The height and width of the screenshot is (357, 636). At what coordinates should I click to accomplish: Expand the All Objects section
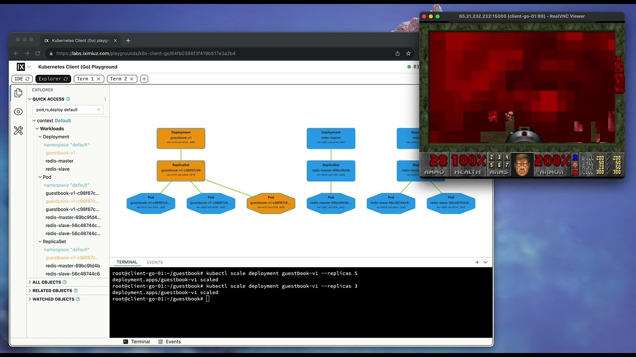(30, 282)
